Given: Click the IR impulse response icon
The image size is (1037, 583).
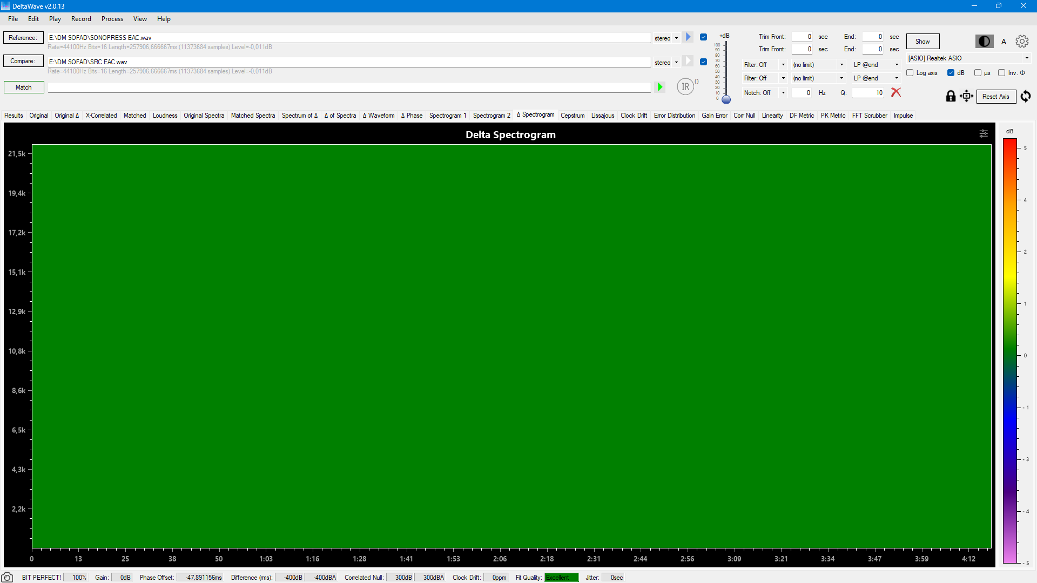Looking at the screenshot, I should 685,86.
